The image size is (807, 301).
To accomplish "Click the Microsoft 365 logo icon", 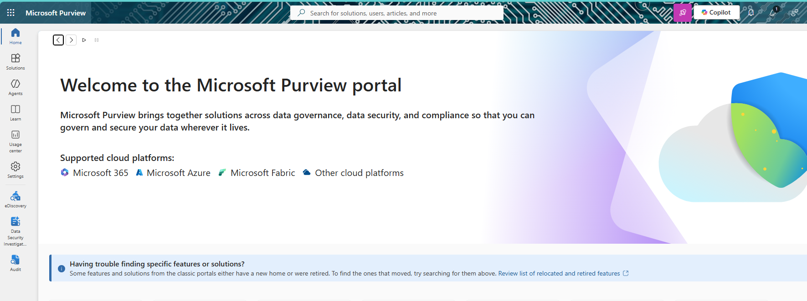I will pyautogui.click(x=65, y=172).
